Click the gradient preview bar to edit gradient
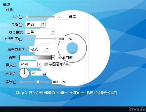 35,58
